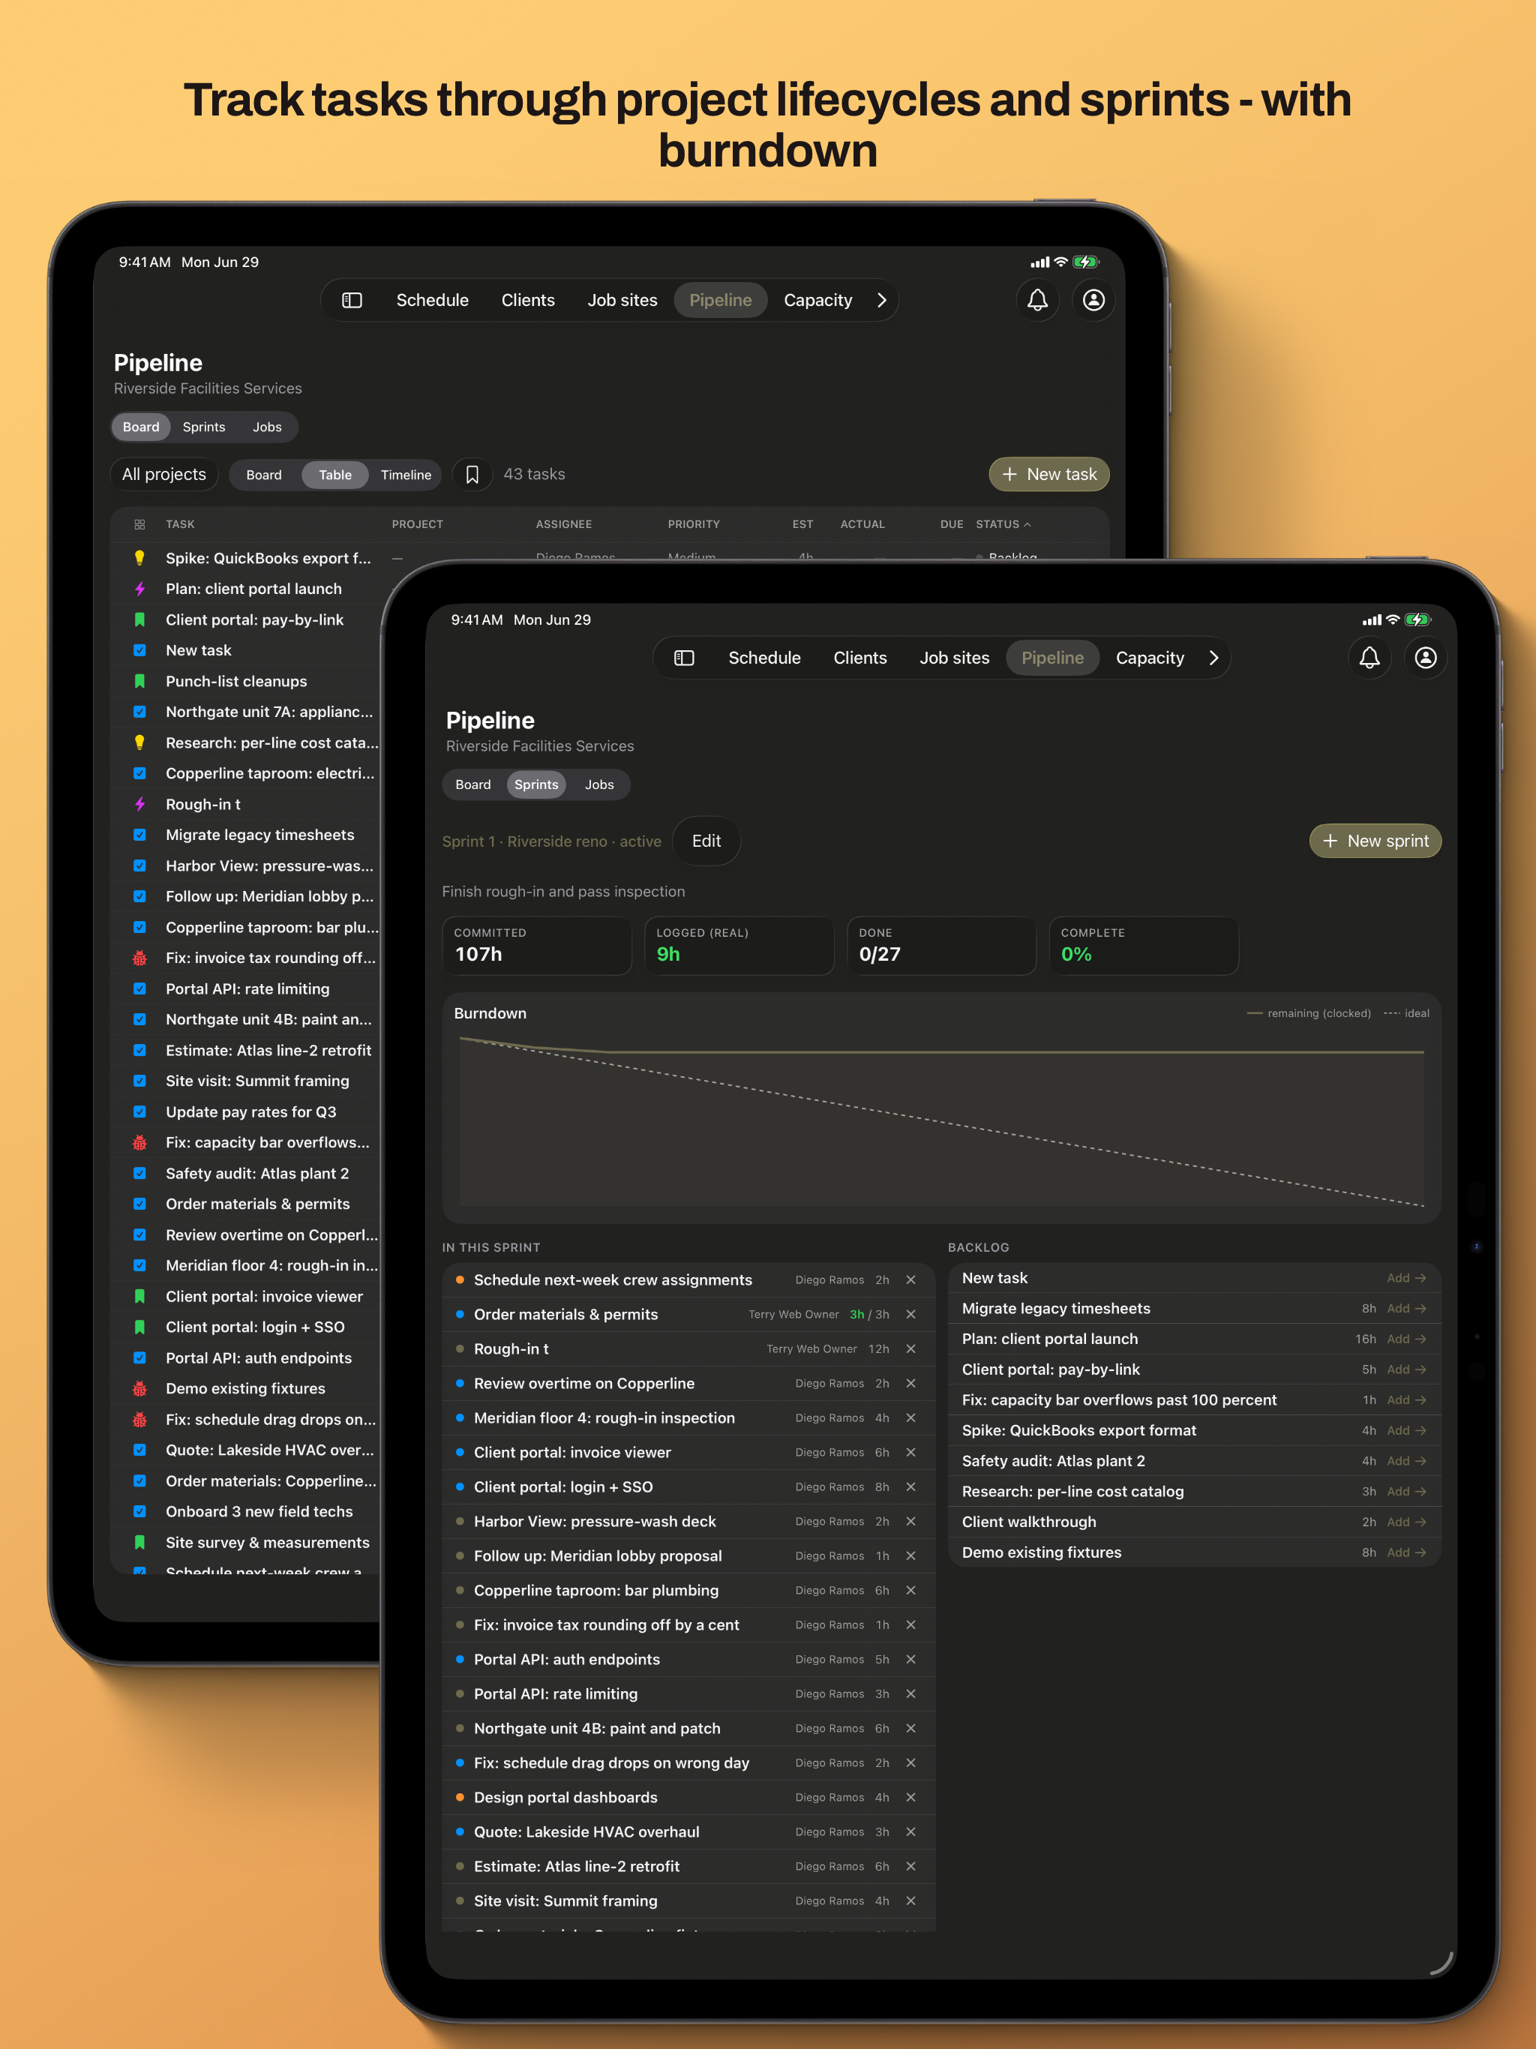
Task: Add Plan: client portal launch to sprint
Action: point(1405,1339)
